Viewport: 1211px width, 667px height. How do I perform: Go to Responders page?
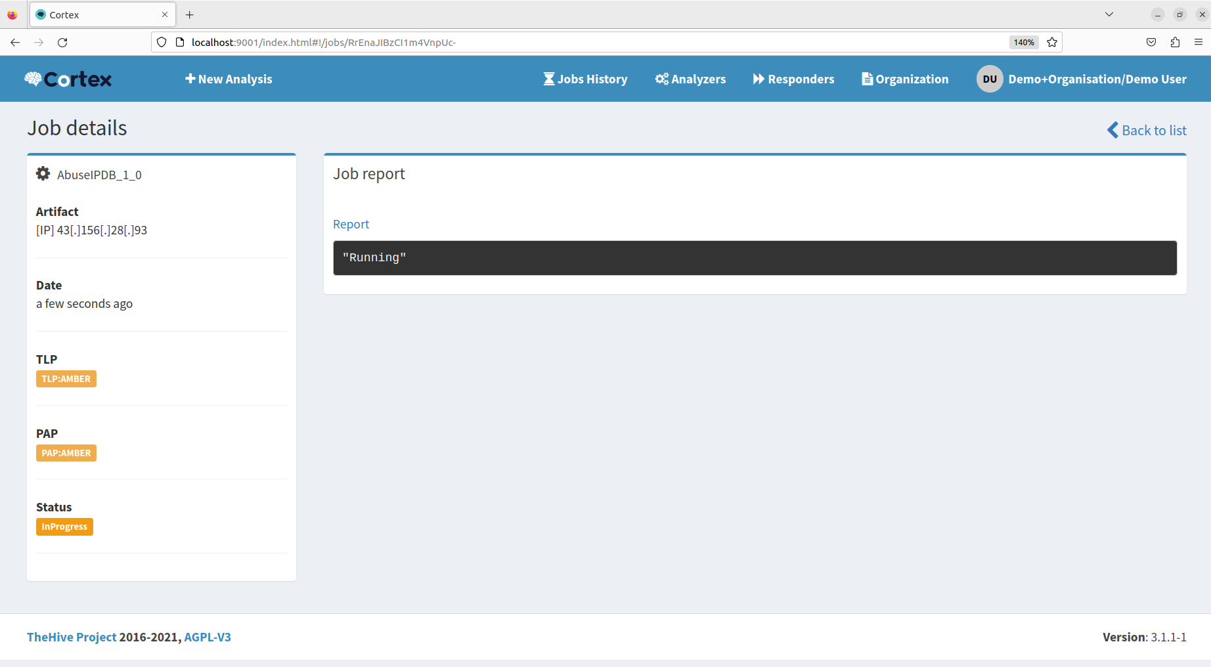coord(793,79)
